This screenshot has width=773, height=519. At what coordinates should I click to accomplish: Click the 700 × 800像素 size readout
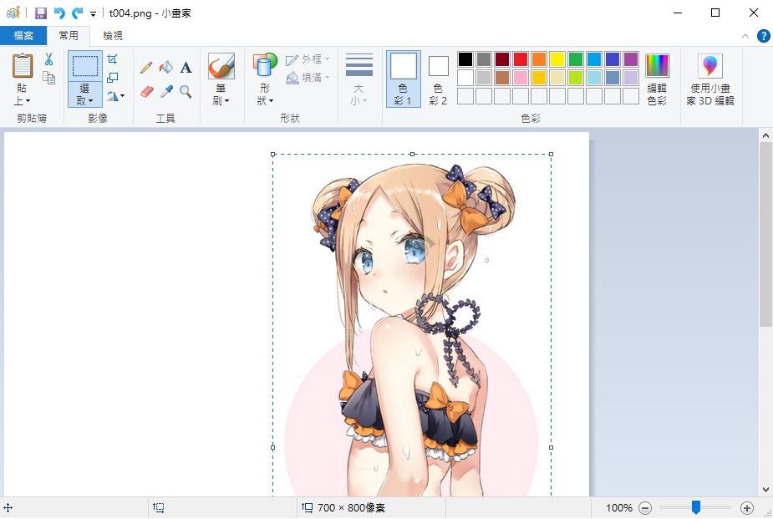click(351, 507)
